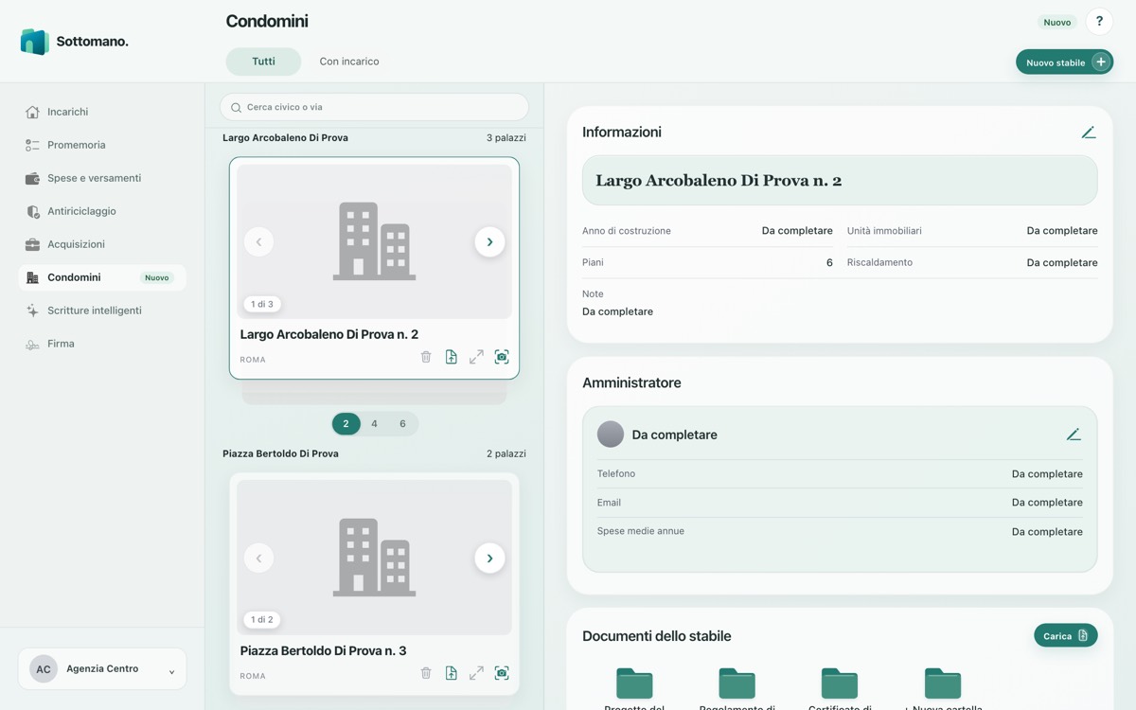Click the Largo Arcobaleno building image thumbnail
Viewport: 1136px width, 710px height.
point(374,241)
